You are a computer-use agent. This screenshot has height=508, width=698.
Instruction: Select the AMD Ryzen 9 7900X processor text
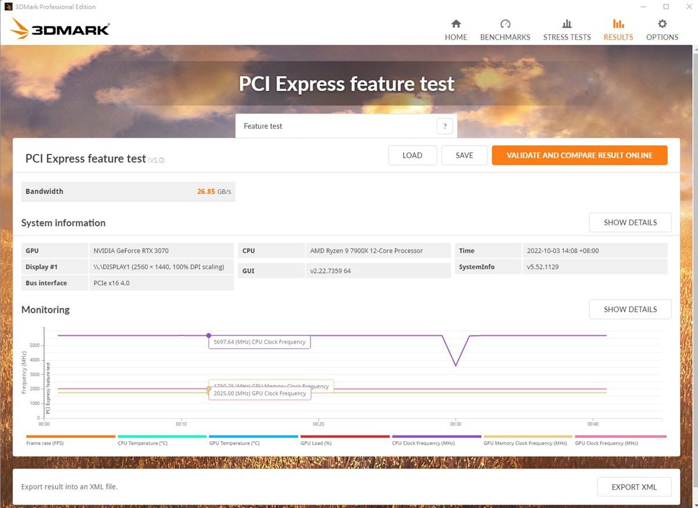pos(366,251)
